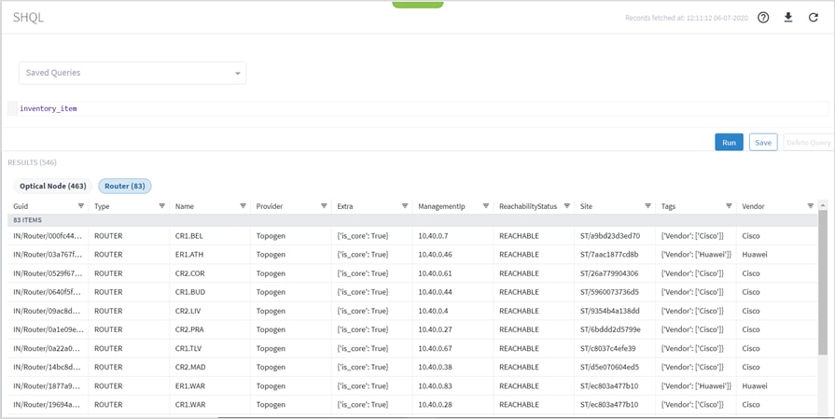835x419 pixels.
Task: Switch to the Optical Node (463) tab
Action: (53, 186)
